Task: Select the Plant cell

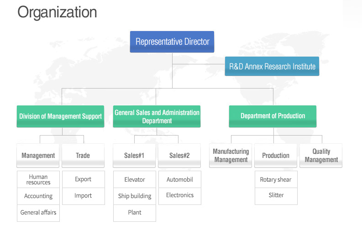Action: (x=135, y=213)
